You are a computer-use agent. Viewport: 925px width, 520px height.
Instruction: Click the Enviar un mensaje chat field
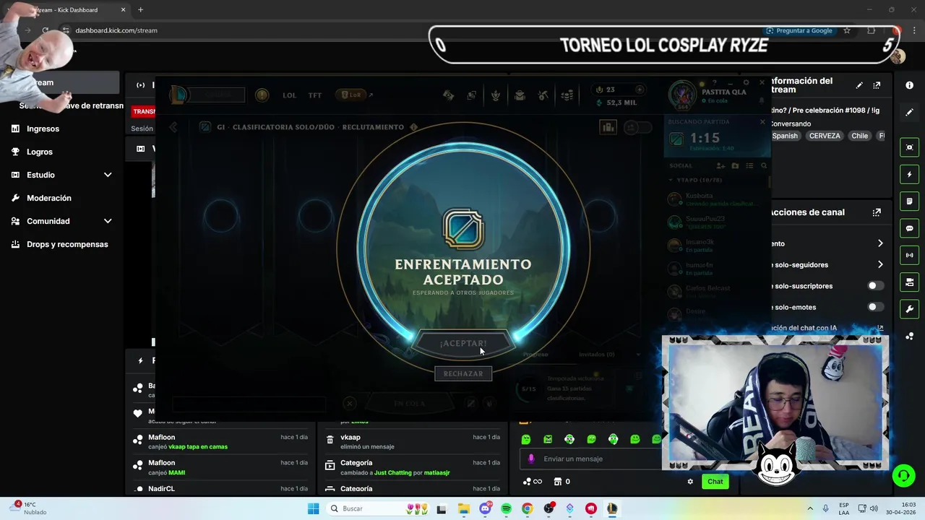click(x=590, y=459)
